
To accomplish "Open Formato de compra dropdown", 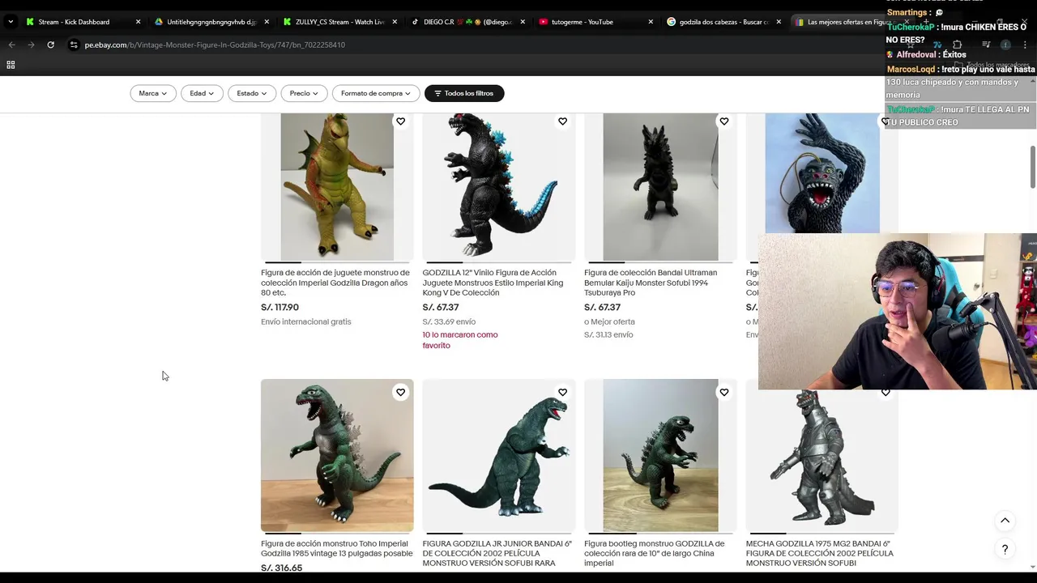I will coord(376,93).
